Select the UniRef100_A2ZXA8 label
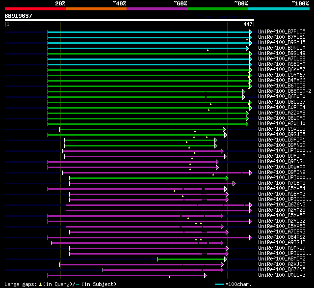The width and height of the screenshot is (314, 288). (x=282, y=113)
